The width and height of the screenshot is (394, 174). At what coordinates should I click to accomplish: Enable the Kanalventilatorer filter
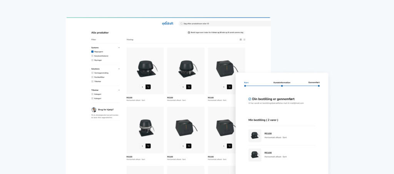pos(92,56)
